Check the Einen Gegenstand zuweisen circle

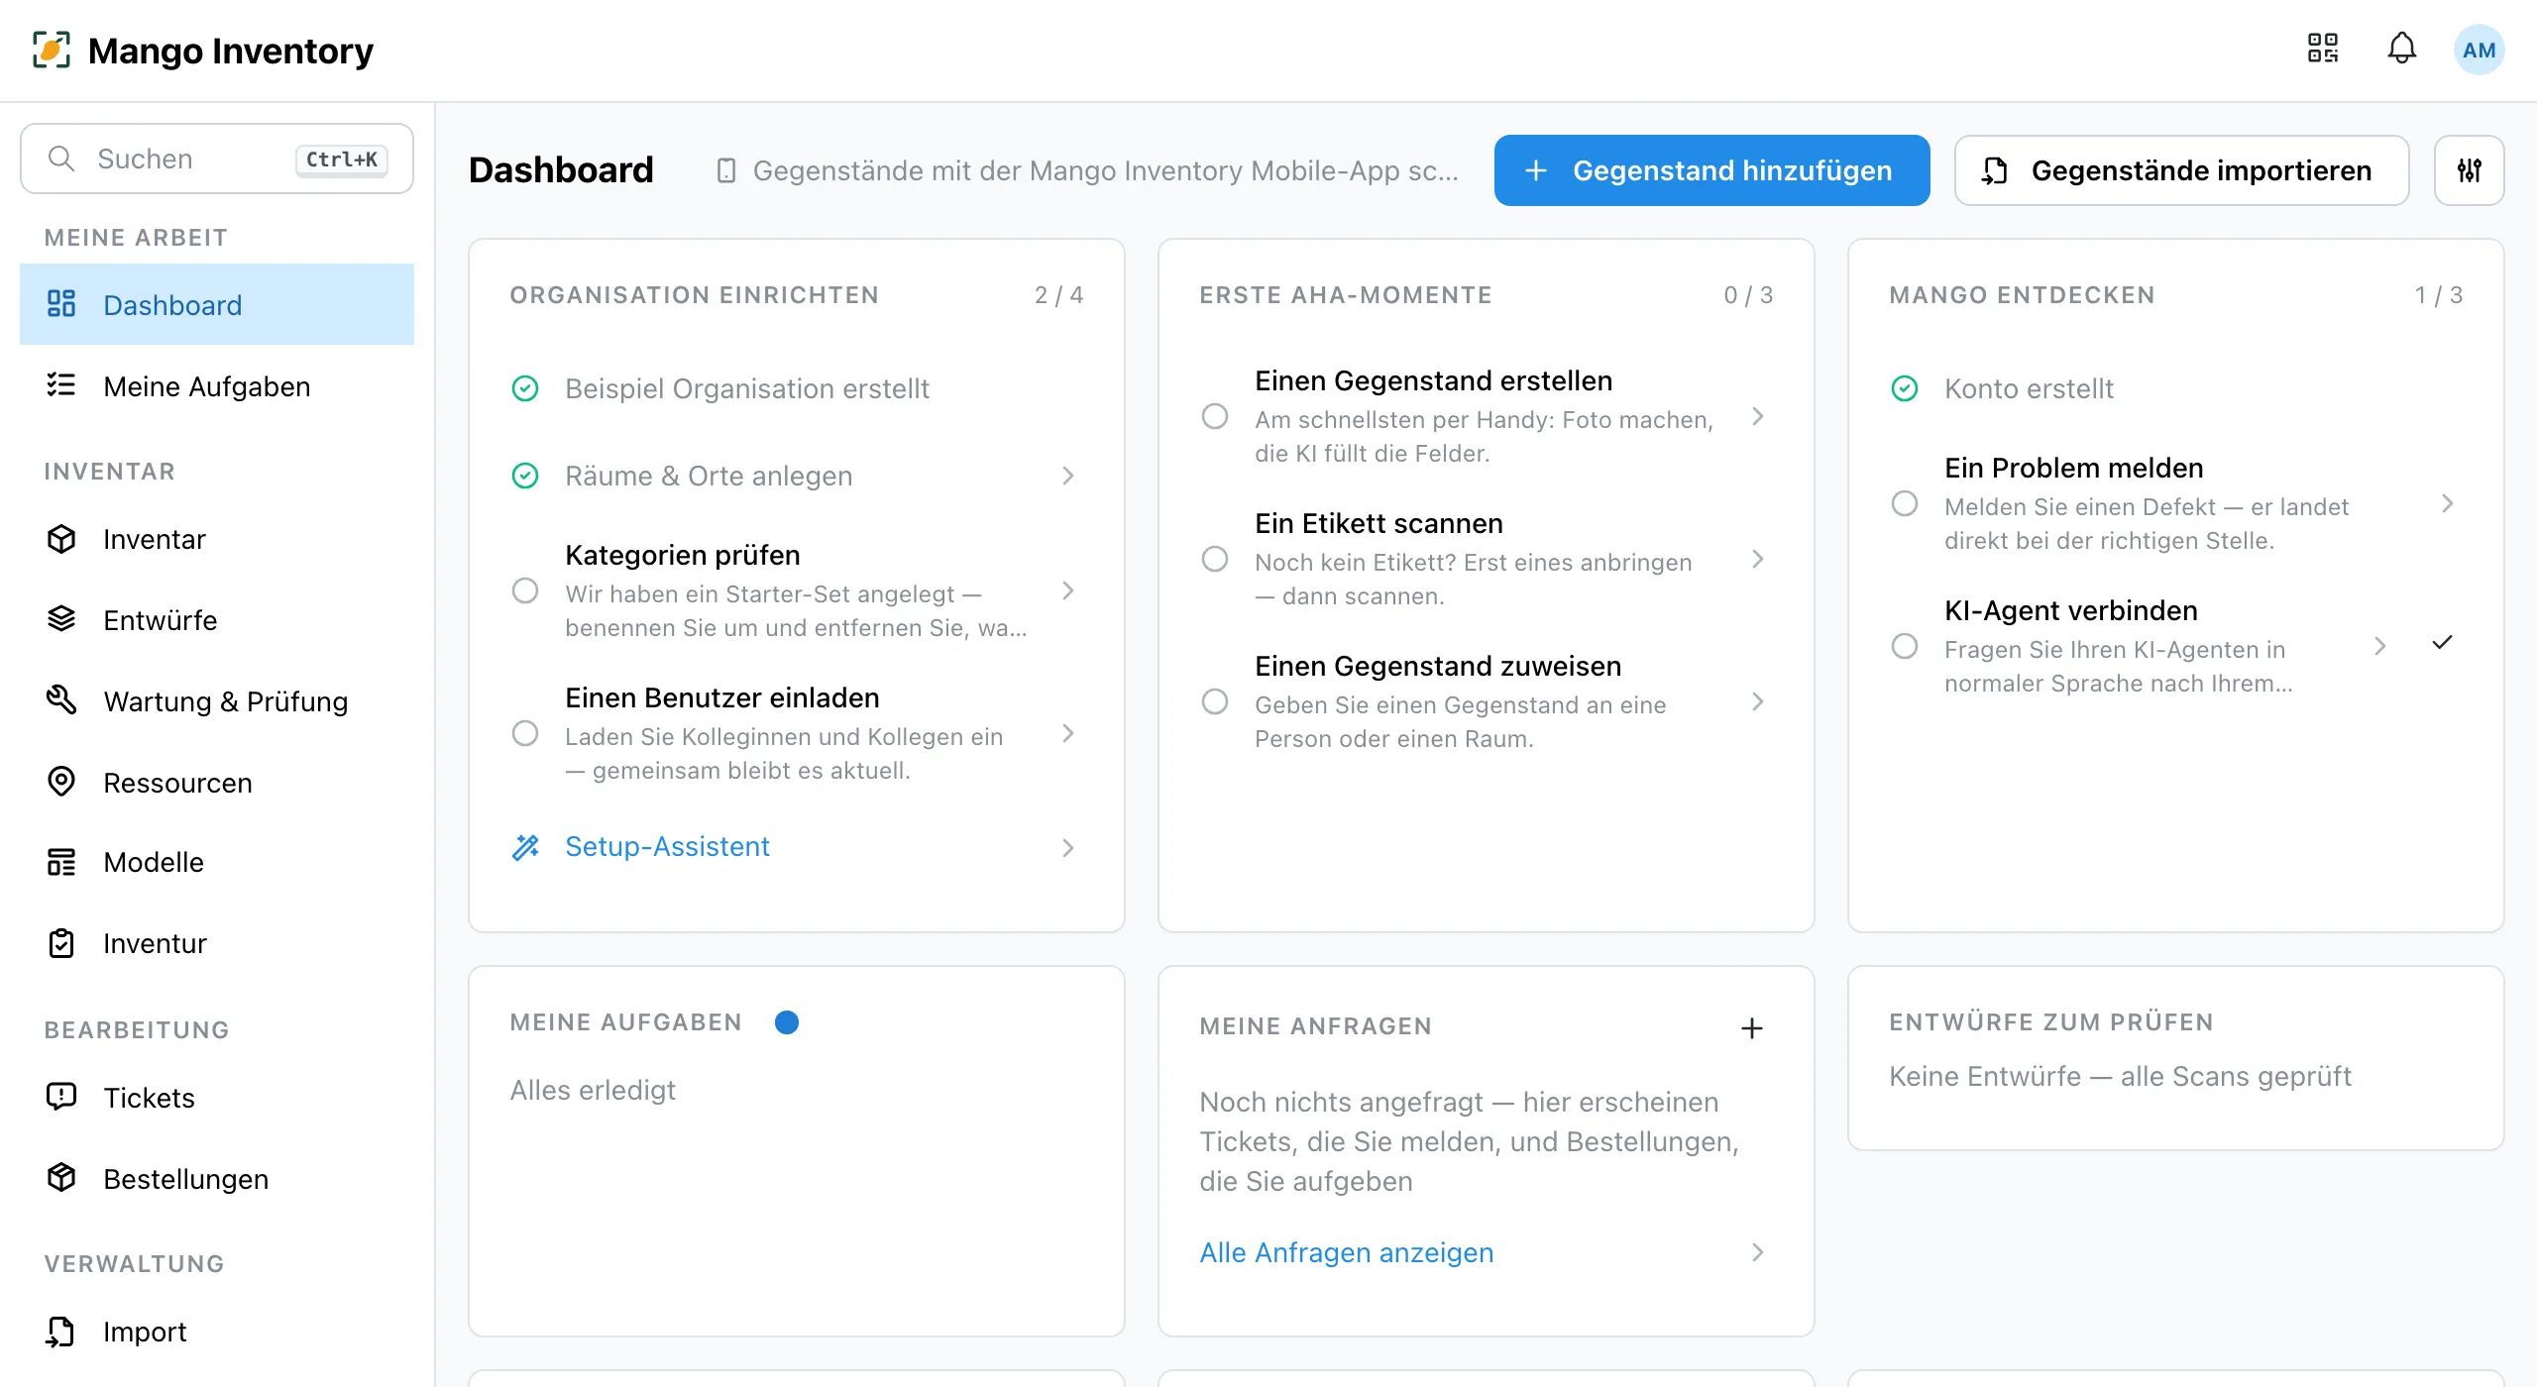coord(1215,702)
